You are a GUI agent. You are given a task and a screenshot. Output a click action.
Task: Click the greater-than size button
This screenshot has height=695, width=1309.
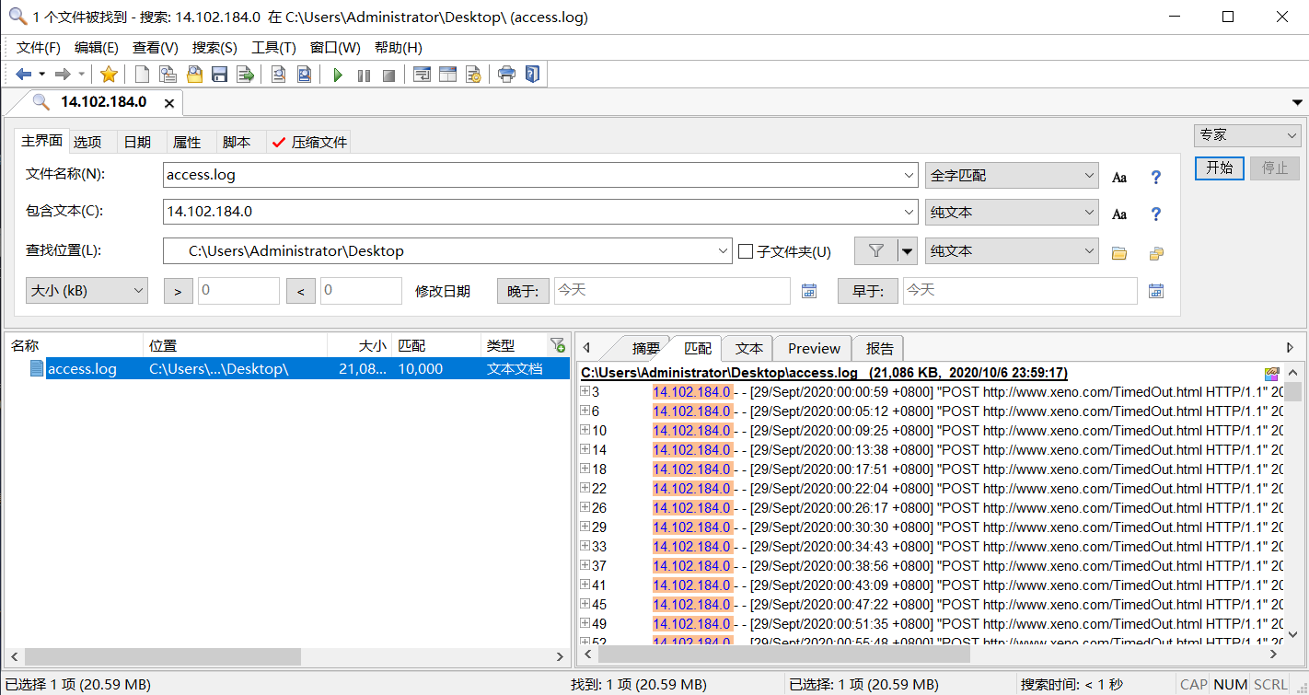coord(178,291)
